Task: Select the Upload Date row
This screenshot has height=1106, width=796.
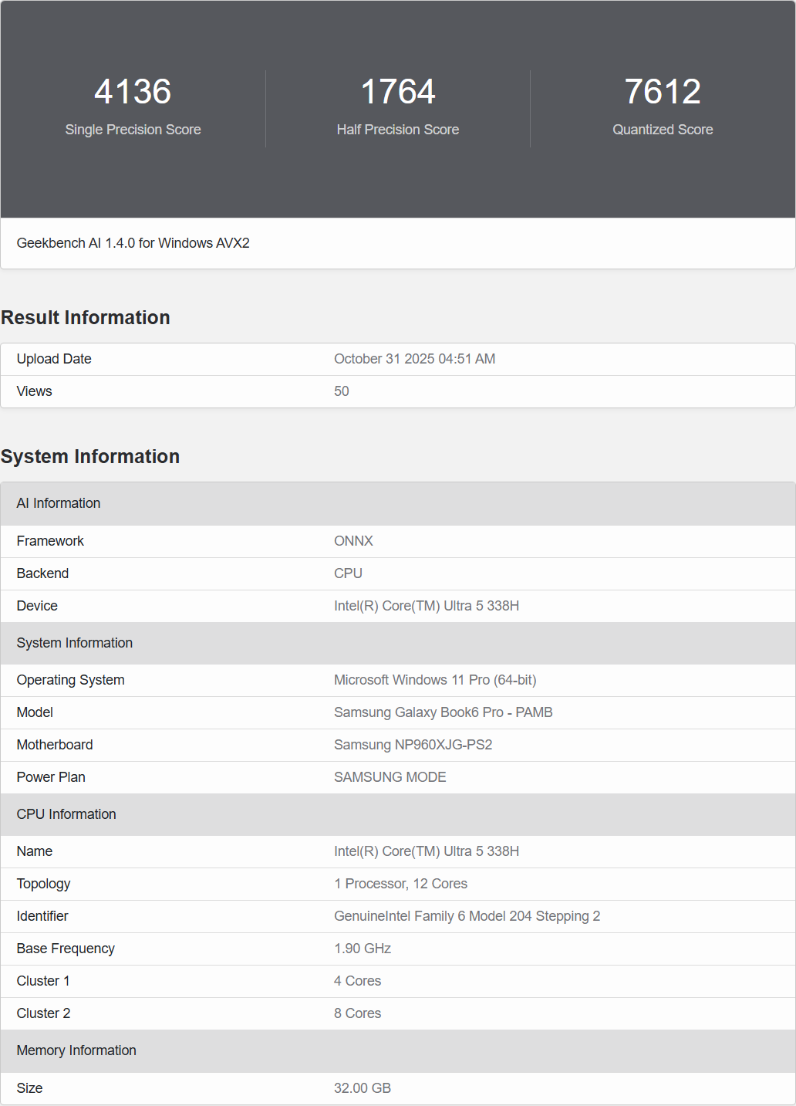Action: (53, 359)
